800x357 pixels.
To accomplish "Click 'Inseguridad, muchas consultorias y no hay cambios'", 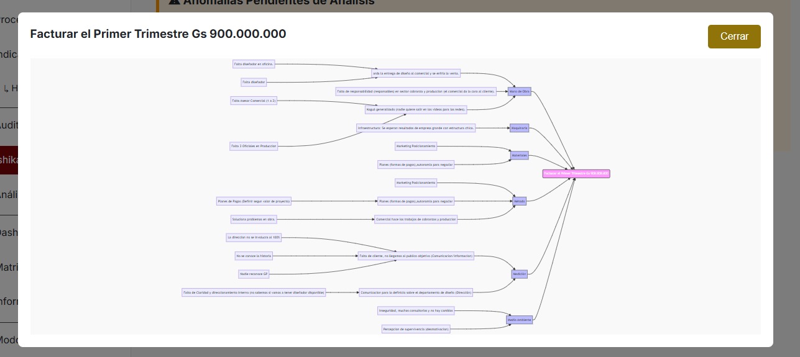I will point(416,310).
